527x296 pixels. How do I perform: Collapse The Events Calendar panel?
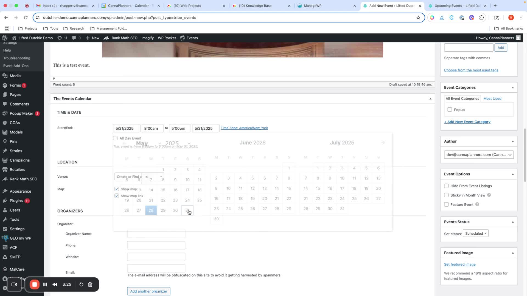430,99
